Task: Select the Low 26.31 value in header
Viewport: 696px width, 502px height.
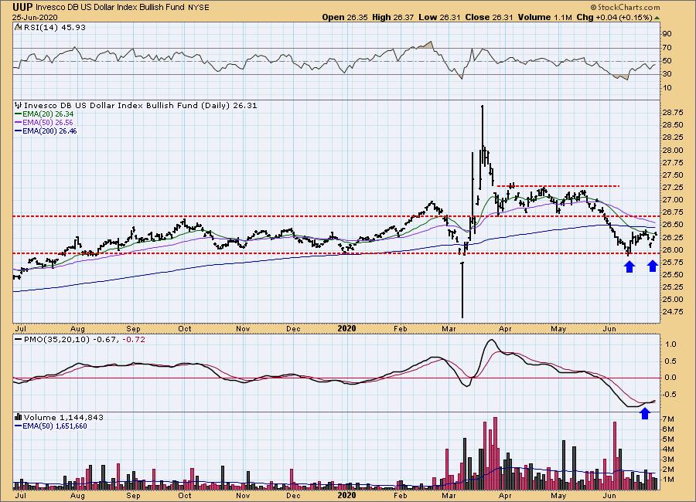Action: 439,17
